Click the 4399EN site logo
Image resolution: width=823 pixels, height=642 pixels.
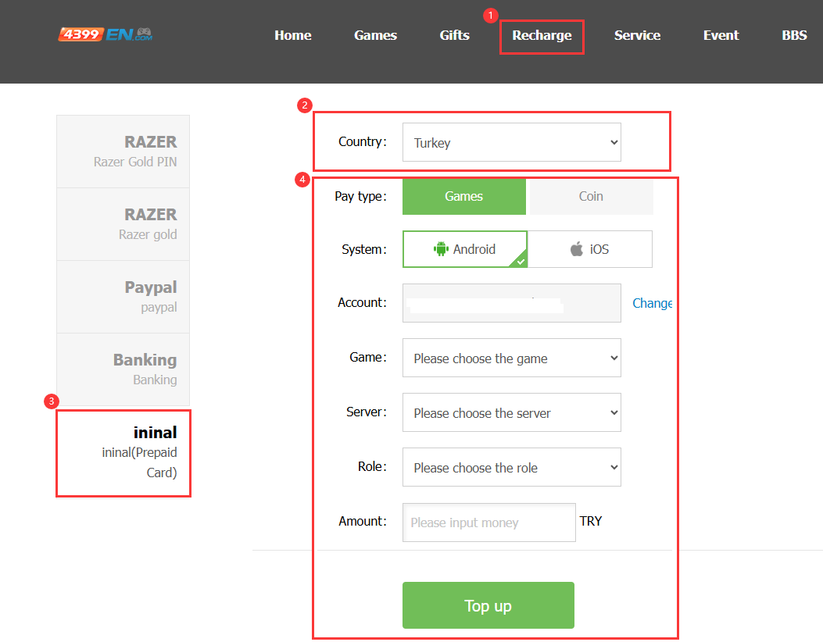click(x=105, y=34)
